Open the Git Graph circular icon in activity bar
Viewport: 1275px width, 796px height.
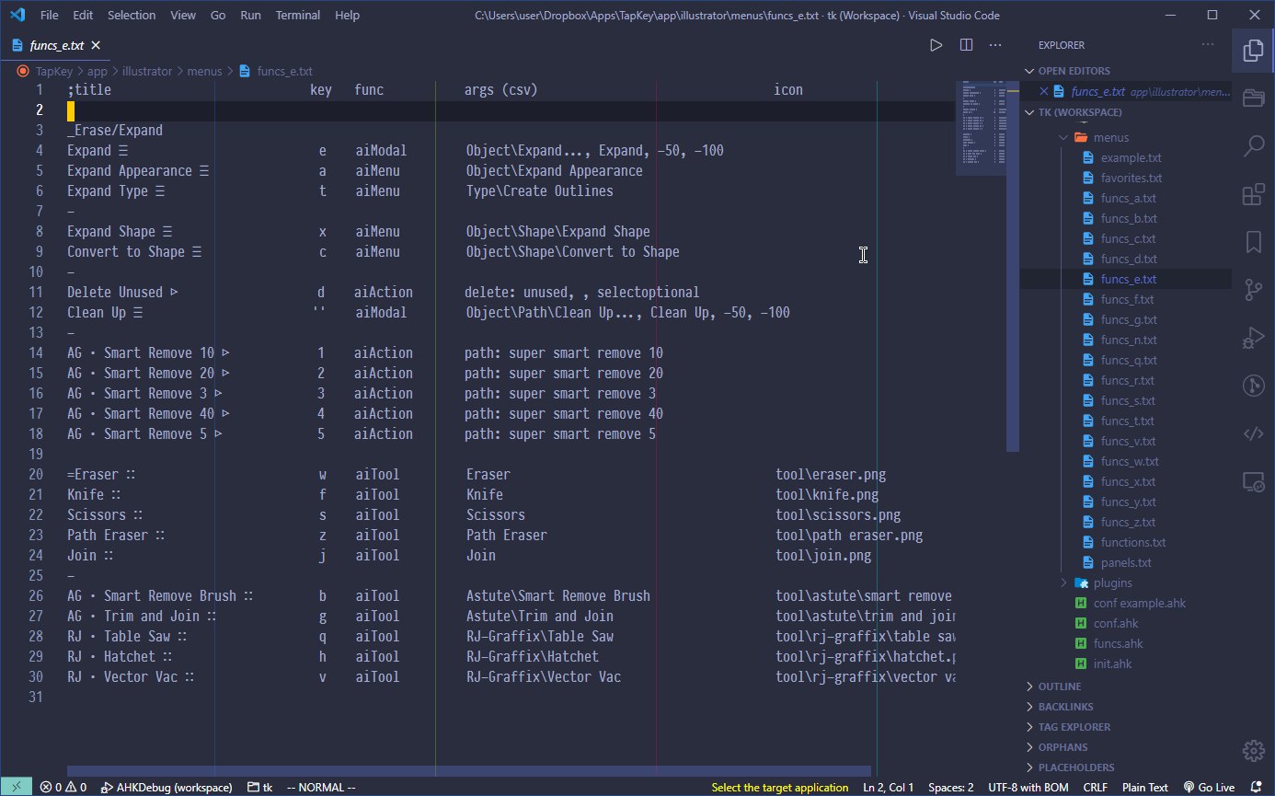(1252, 386)
